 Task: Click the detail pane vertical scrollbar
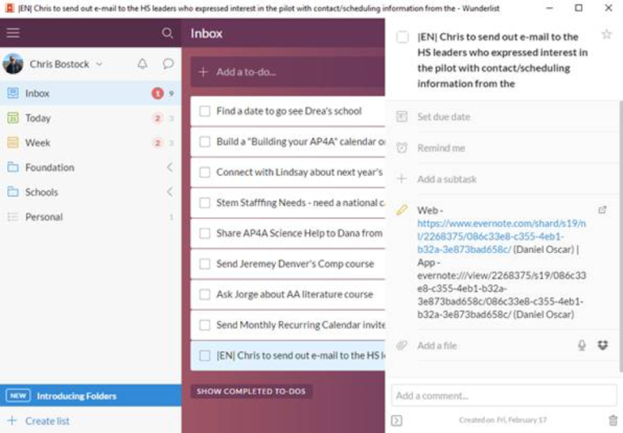click(621, 236)
